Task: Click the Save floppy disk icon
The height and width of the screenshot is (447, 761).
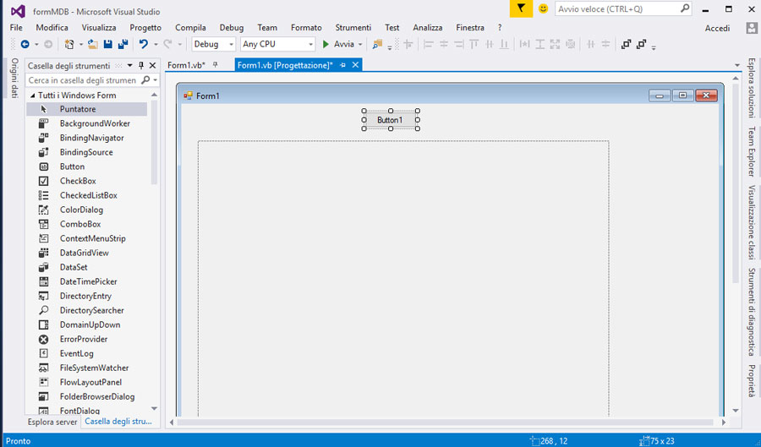Action: (x=107, y=44)
